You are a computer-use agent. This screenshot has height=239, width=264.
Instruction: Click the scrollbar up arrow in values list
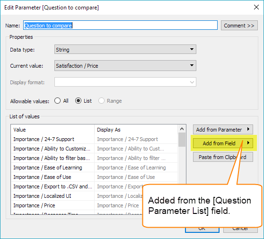[182, 129]
